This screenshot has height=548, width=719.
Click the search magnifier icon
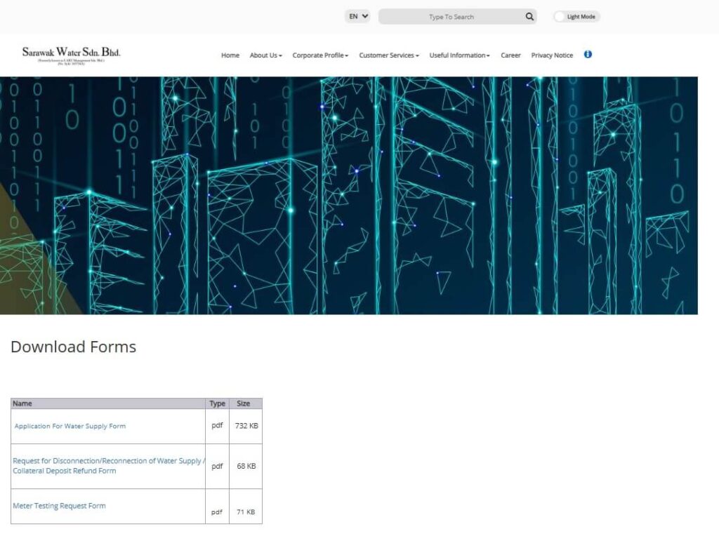(529, 16)
